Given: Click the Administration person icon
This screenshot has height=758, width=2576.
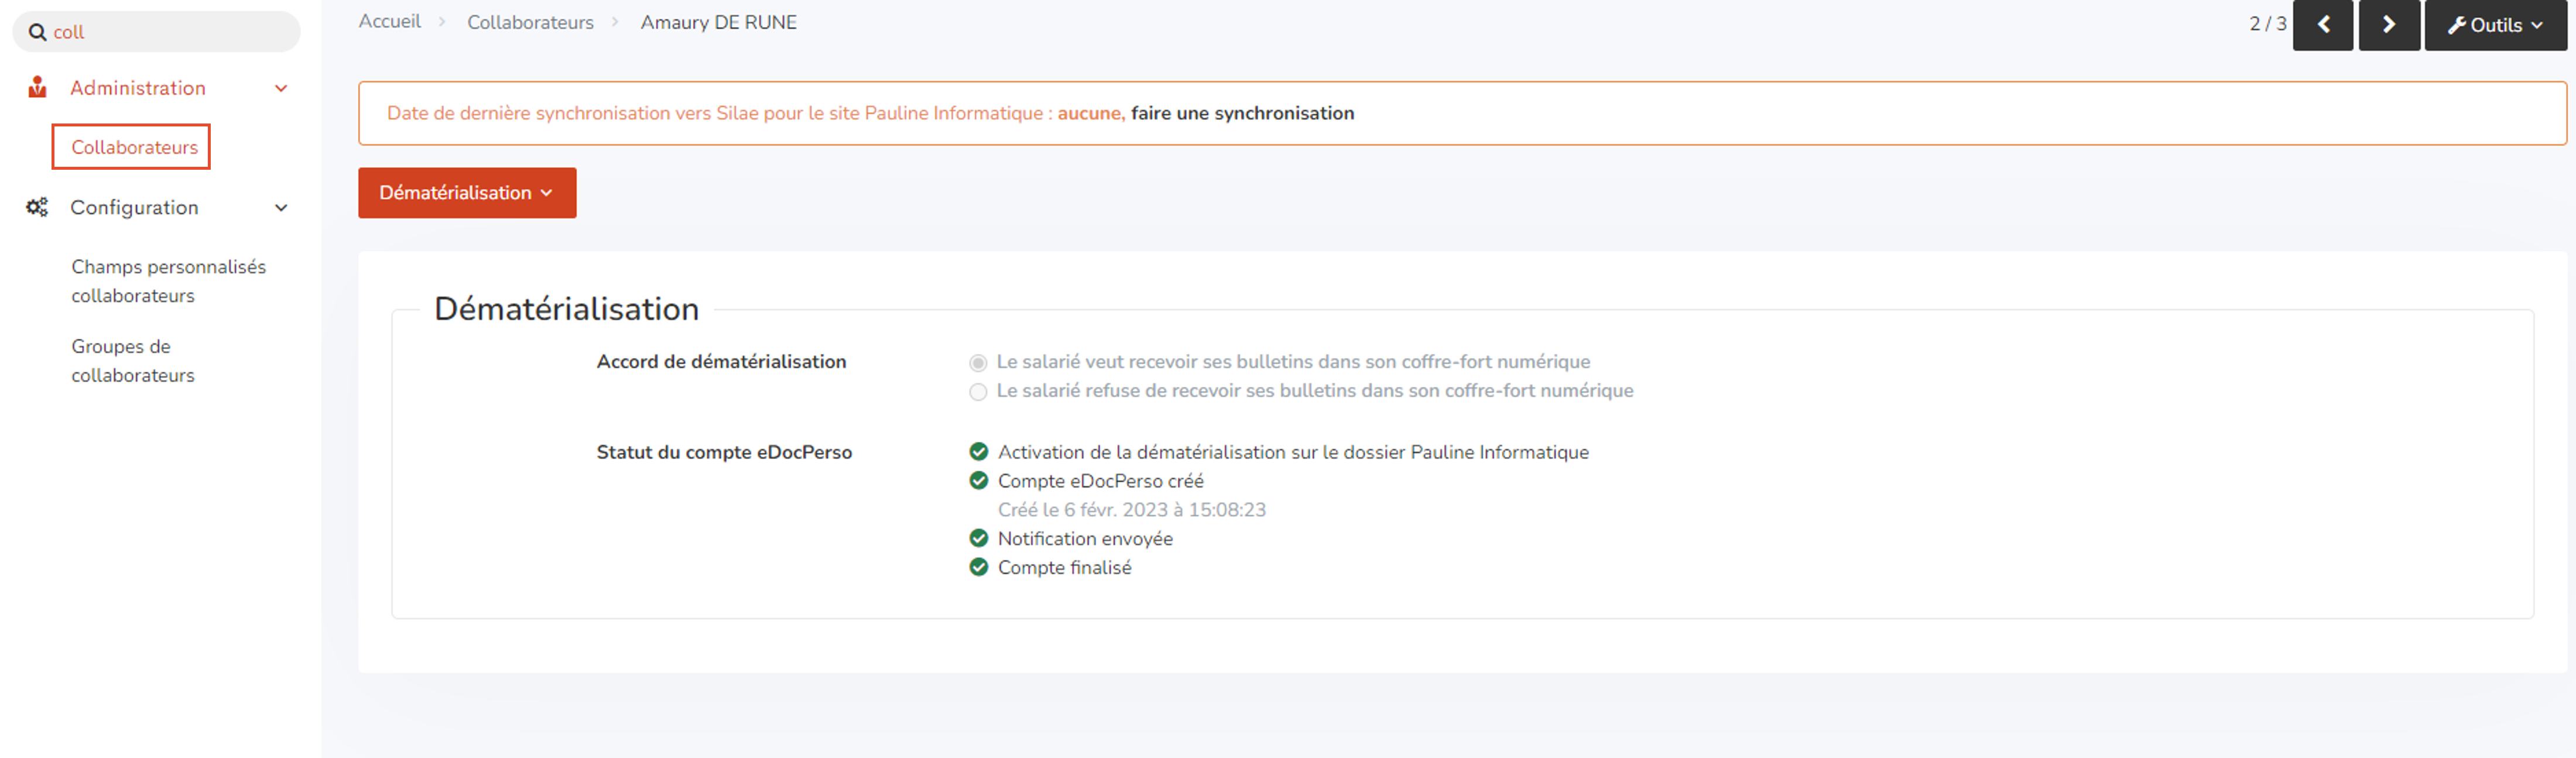Looking at the screenshot, I should pos(37,88).
